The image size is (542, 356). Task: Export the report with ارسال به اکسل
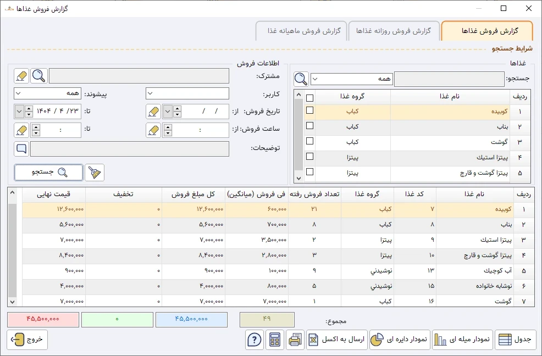click(x=337, y=340)
